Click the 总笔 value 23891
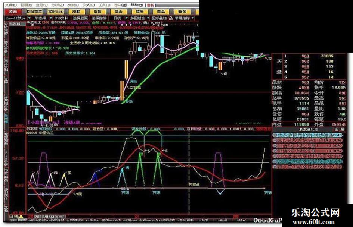This screenshot has height=227, width=353. pyautogui.click(x=303, y=119)
